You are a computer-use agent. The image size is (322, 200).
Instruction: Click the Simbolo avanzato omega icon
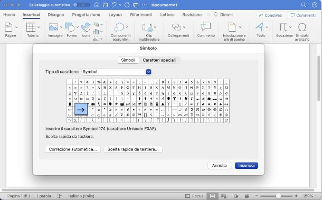302,27
